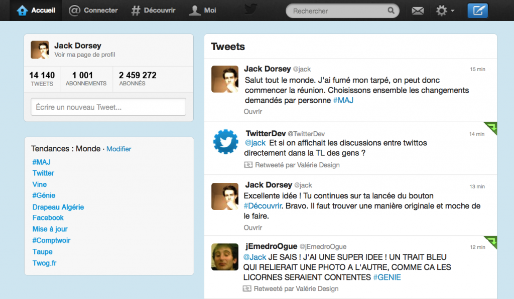Screen dimensions: 514x299
Task: Click the Écrire un nouveau Tweet box
Action: point(107,107)
